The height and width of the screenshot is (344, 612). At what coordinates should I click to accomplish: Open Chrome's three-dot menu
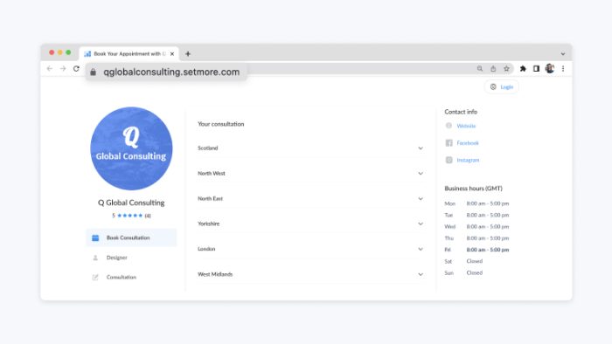click(563, 69)
